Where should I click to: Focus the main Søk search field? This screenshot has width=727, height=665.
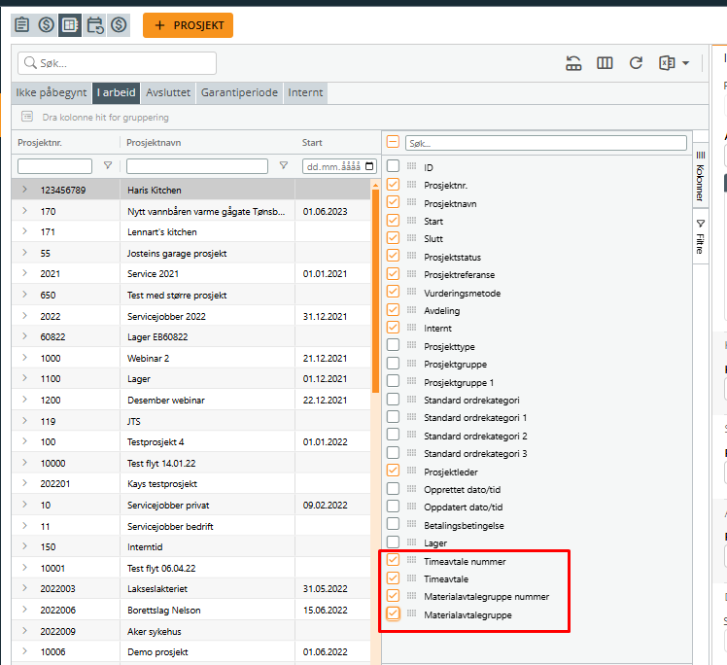[x=117, y=63]
